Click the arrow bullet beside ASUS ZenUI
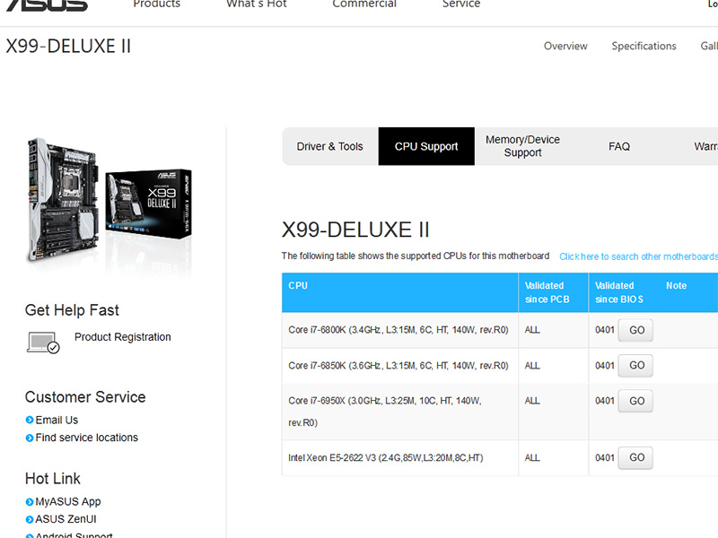Screen dimensions: 718x538 30,519
